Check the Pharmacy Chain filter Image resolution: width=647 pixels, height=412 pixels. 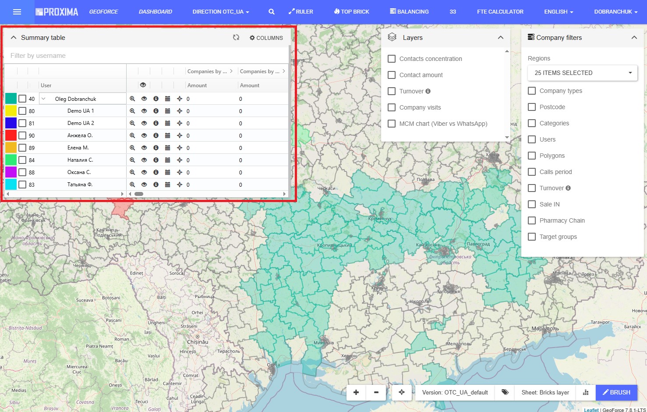(532, 220)
